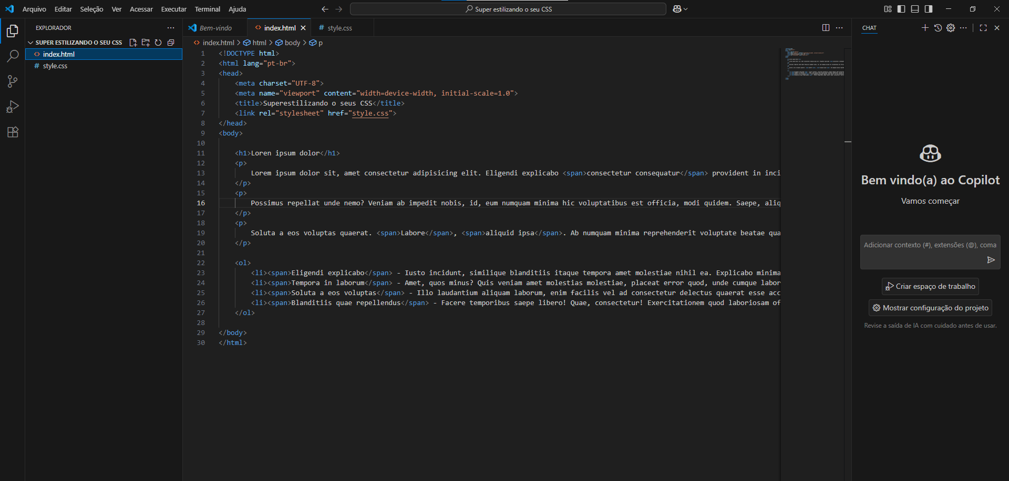Click Mostrar configuração do projeto button

click(930, 308)
